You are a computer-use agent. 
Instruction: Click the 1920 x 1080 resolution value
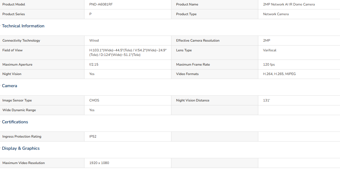99,163
